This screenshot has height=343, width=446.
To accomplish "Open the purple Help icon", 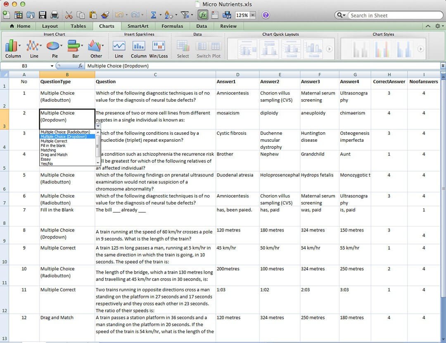I will (x=266, y=15).
